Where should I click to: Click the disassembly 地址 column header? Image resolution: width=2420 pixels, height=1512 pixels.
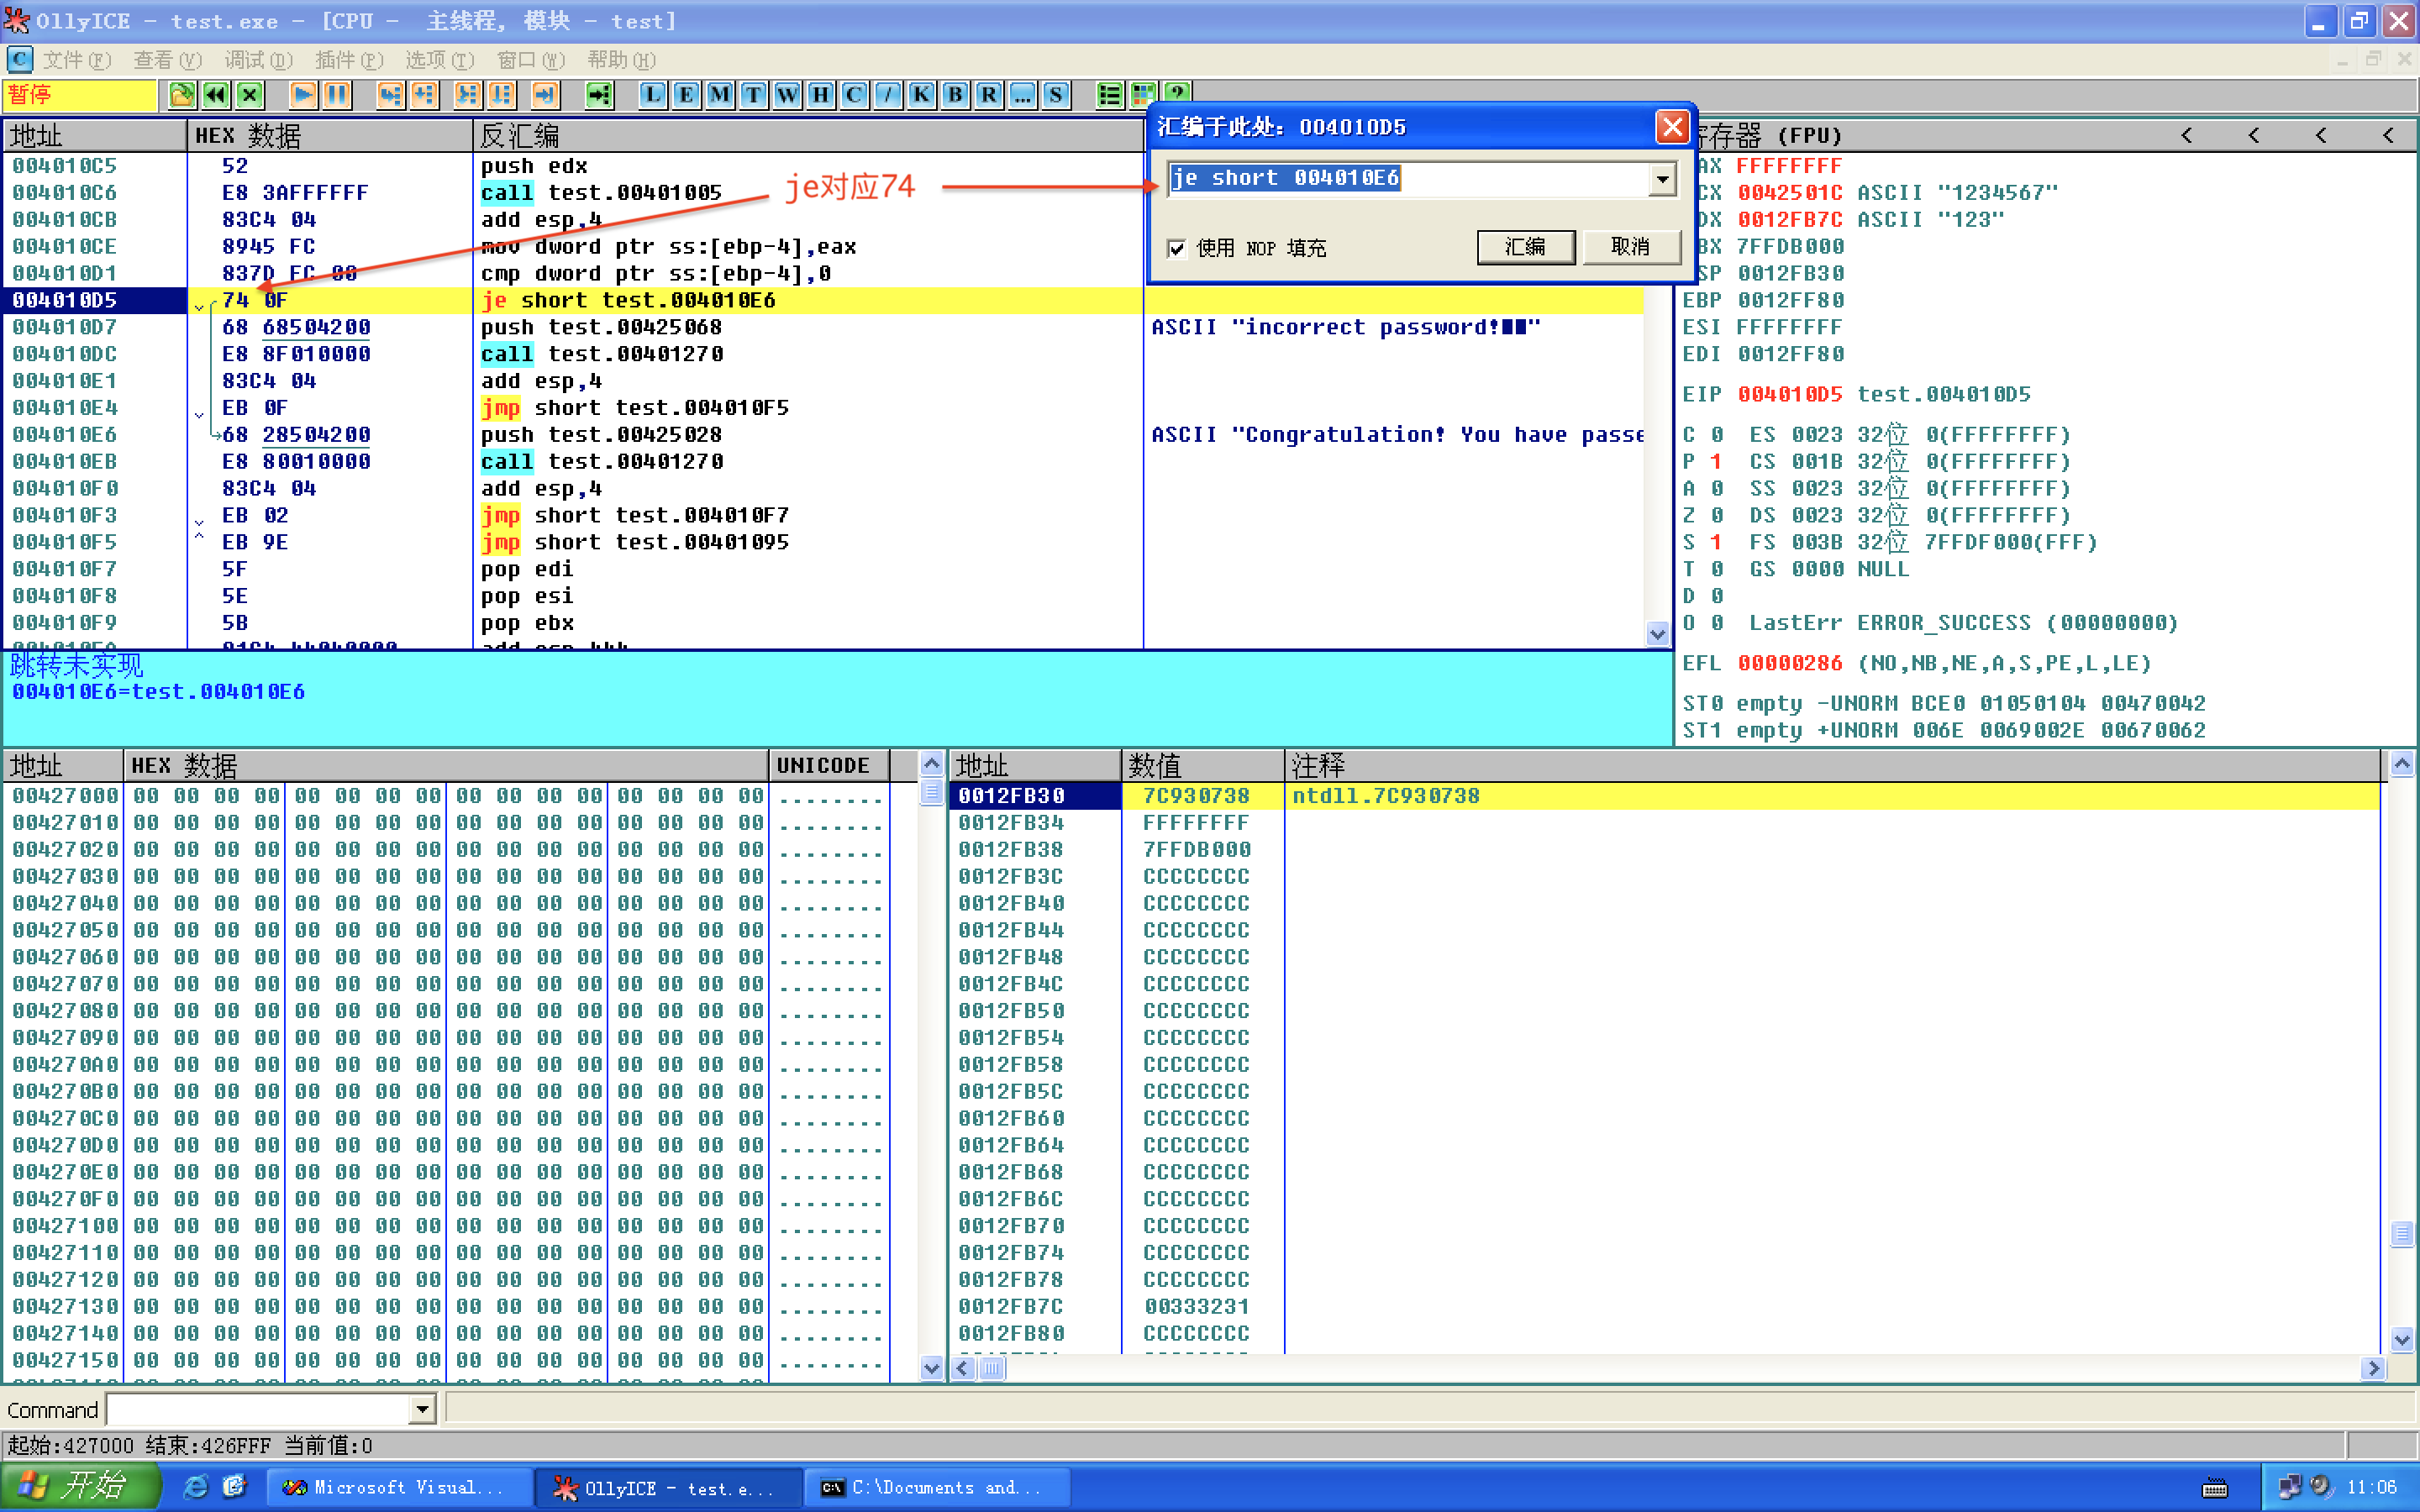pos(95,135)
